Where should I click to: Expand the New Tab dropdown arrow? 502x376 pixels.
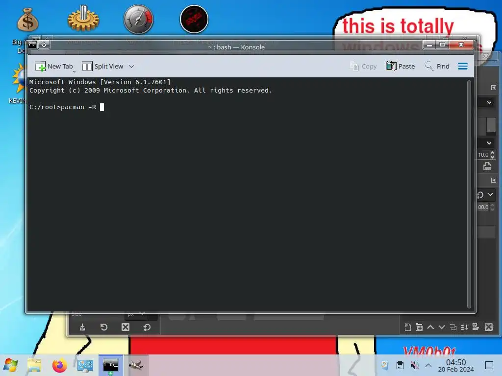(x=75, y=71)
